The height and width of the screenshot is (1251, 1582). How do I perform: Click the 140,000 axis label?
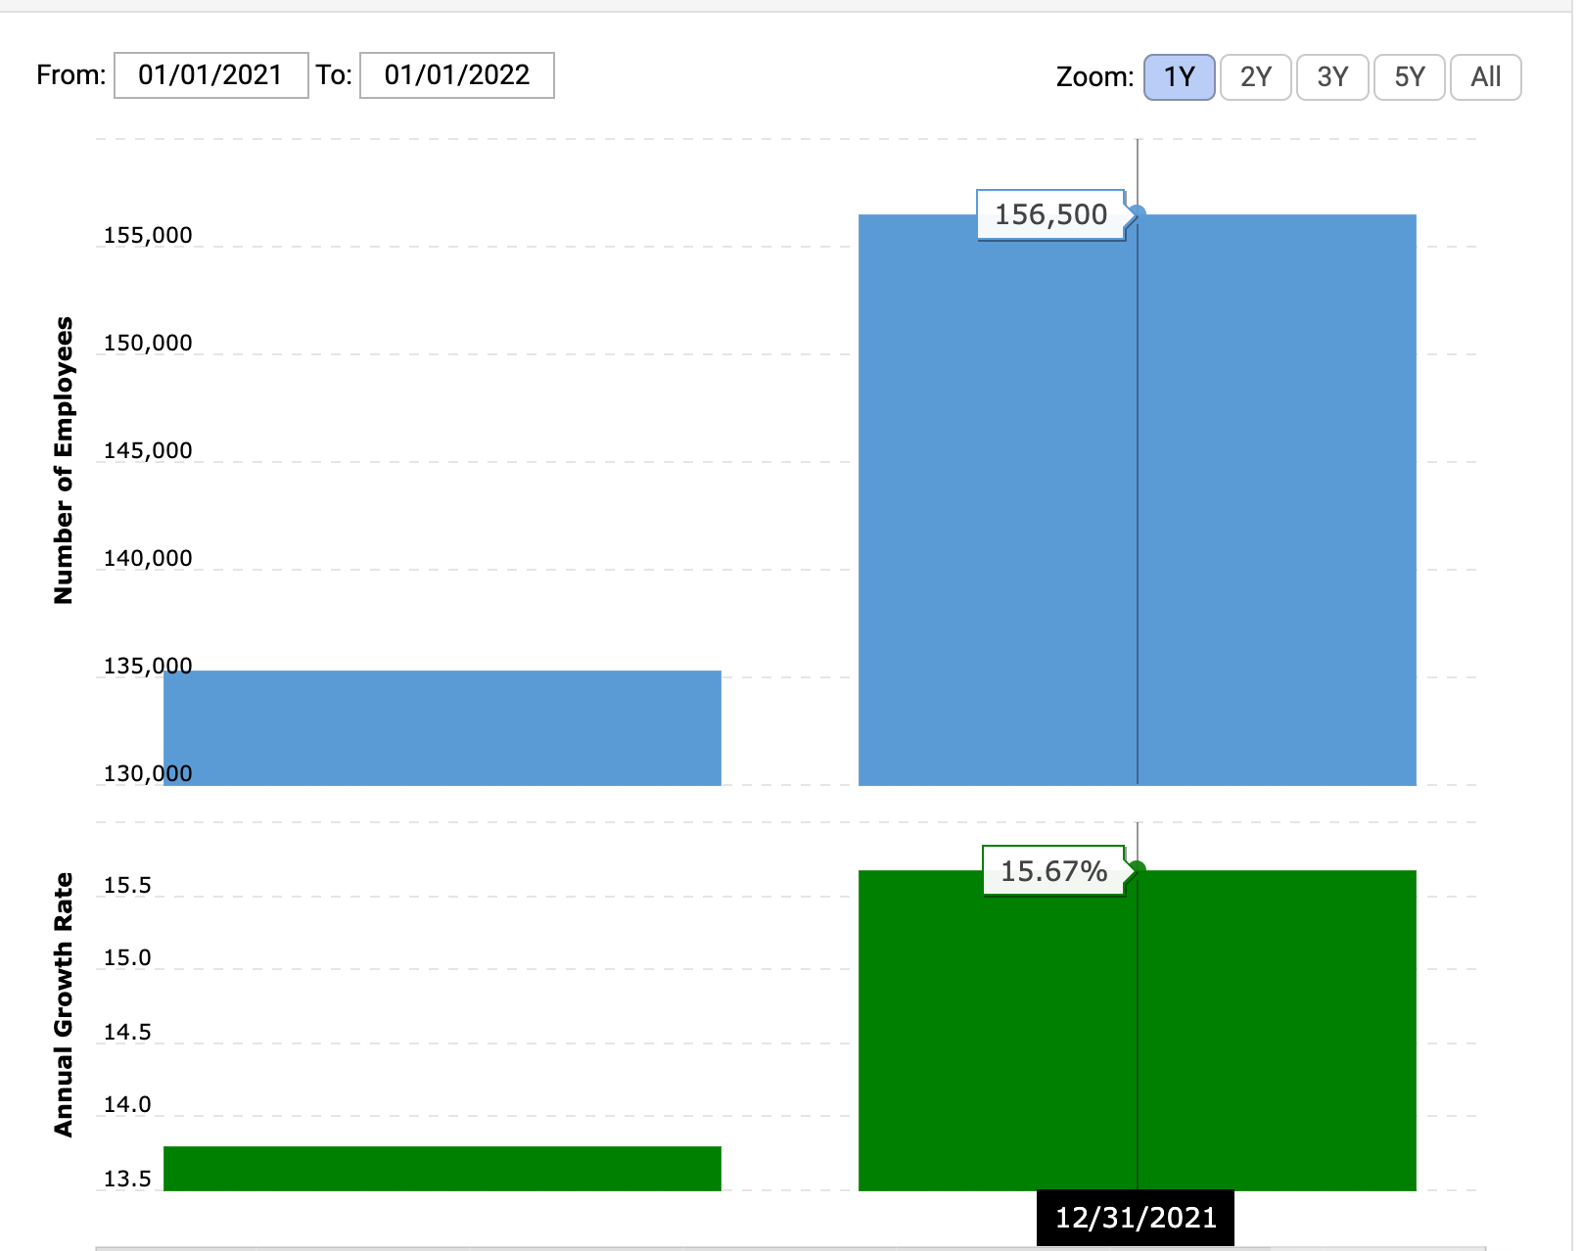[148, 558]
